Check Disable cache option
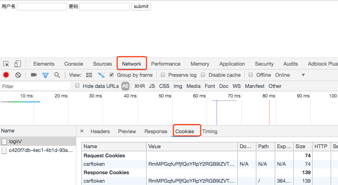Viewport: 338px width, 185px height. (x=203, y=75)
